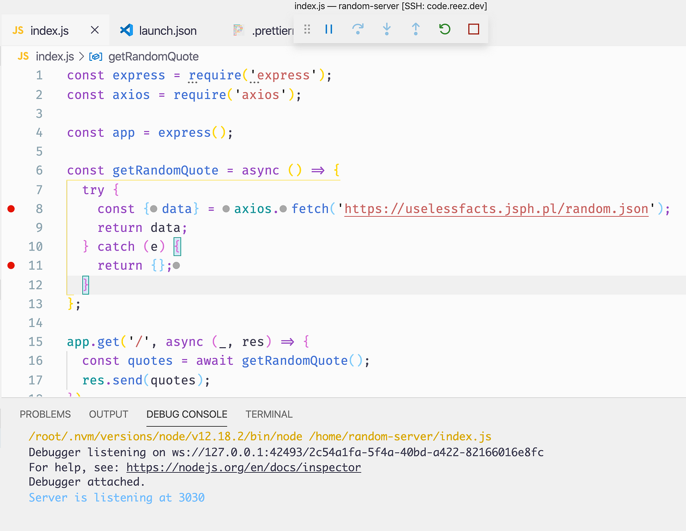Viewport: 686px width, 531px height.
Task: Stop the debugger with the red square
Action: tap(473, 29)
